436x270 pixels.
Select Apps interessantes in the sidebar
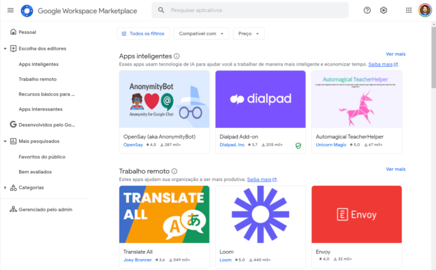tap(41, 109)
